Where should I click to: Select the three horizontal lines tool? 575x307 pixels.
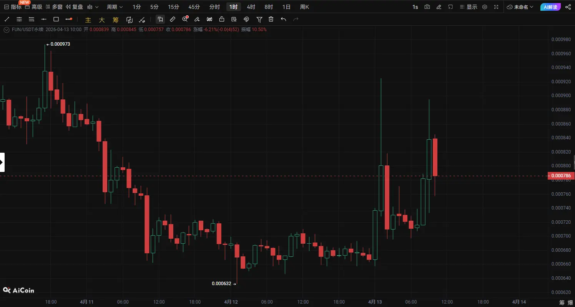point(32,19)
